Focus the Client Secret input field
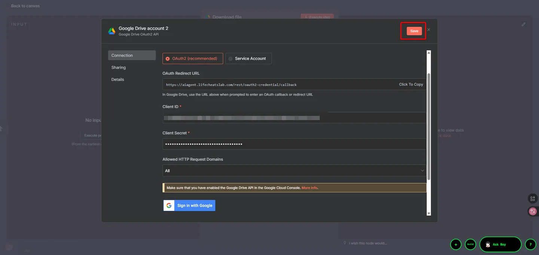Screen dimensions: 539x255 [294, 144]
